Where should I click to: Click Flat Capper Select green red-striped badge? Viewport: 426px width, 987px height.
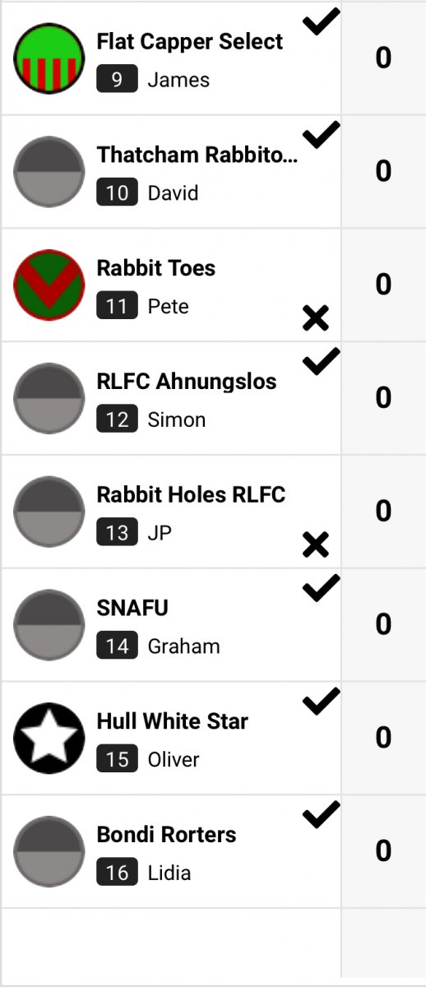tap(49, 58)
